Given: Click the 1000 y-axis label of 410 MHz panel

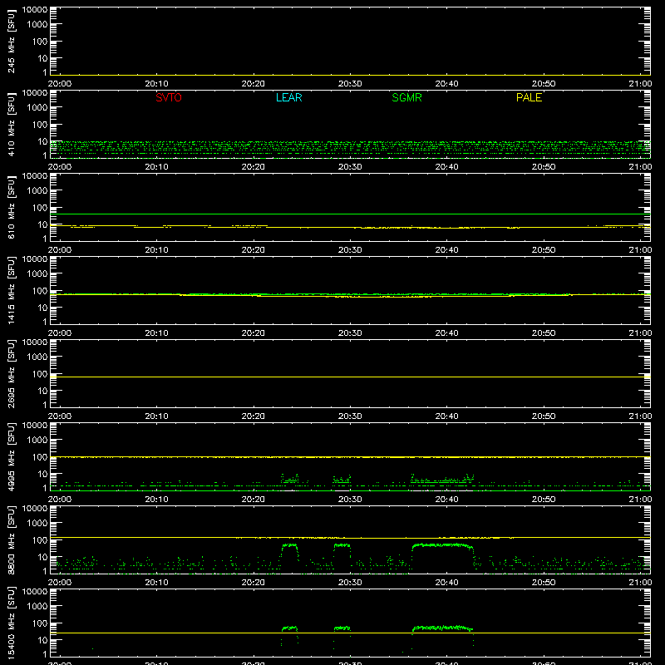Looking at the screenshot, I should [37, 108].
